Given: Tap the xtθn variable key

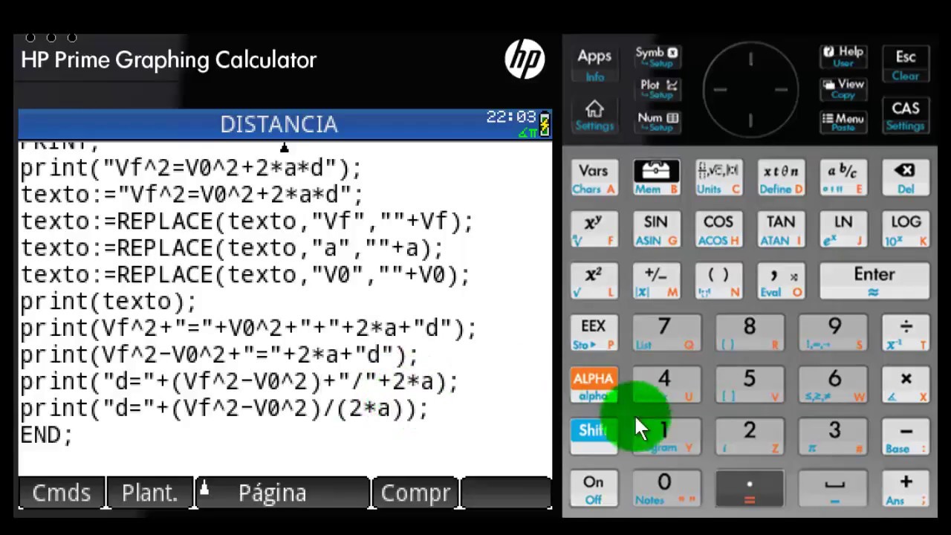Looking at the screenshot, I should (781, 179).
